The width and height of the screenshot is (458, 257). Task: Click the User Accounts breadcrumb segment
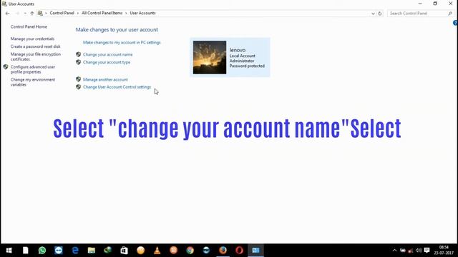tap(142, 13)
